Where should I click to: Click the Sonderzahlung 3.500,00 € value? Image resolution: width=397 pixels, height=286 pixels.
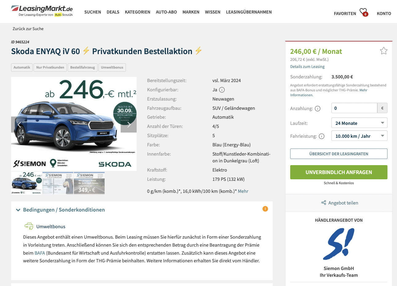point(342,77)
